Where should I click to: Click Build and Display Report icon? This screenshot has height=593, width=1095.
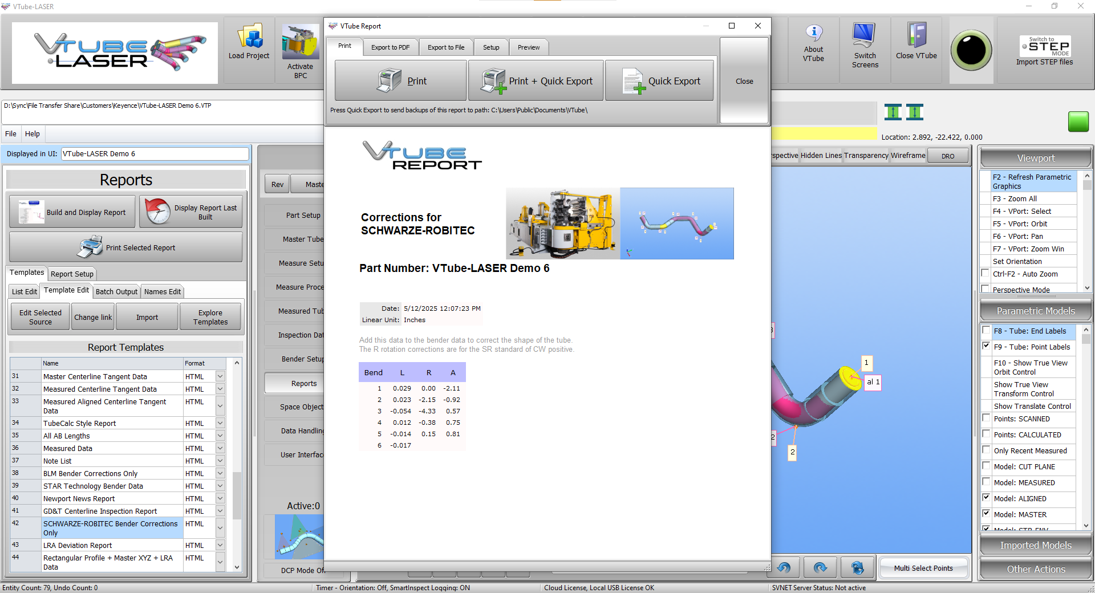(x=31, y=212)
